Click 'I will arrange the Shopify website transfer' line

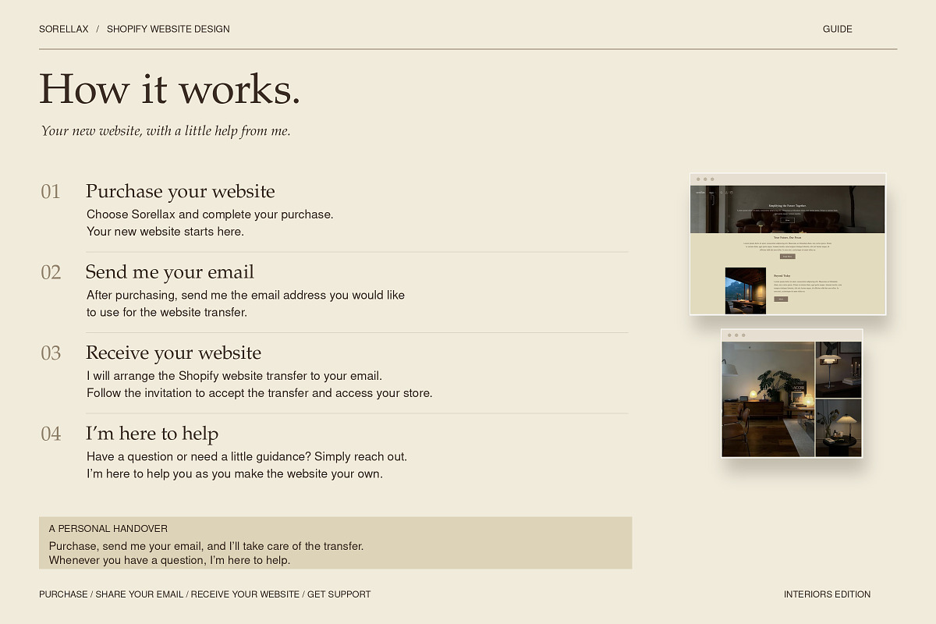tap(234, 376)
